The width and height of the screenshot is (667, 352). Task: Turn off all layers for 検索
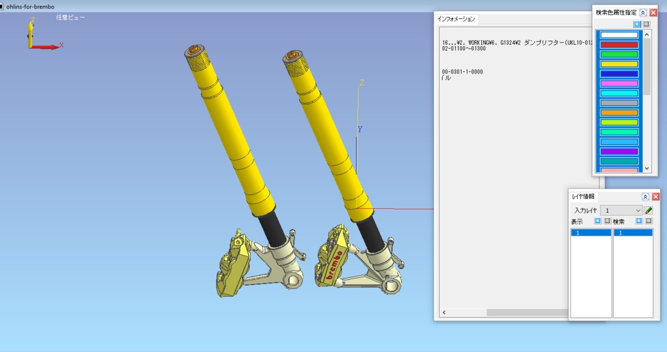pos(648,221)
